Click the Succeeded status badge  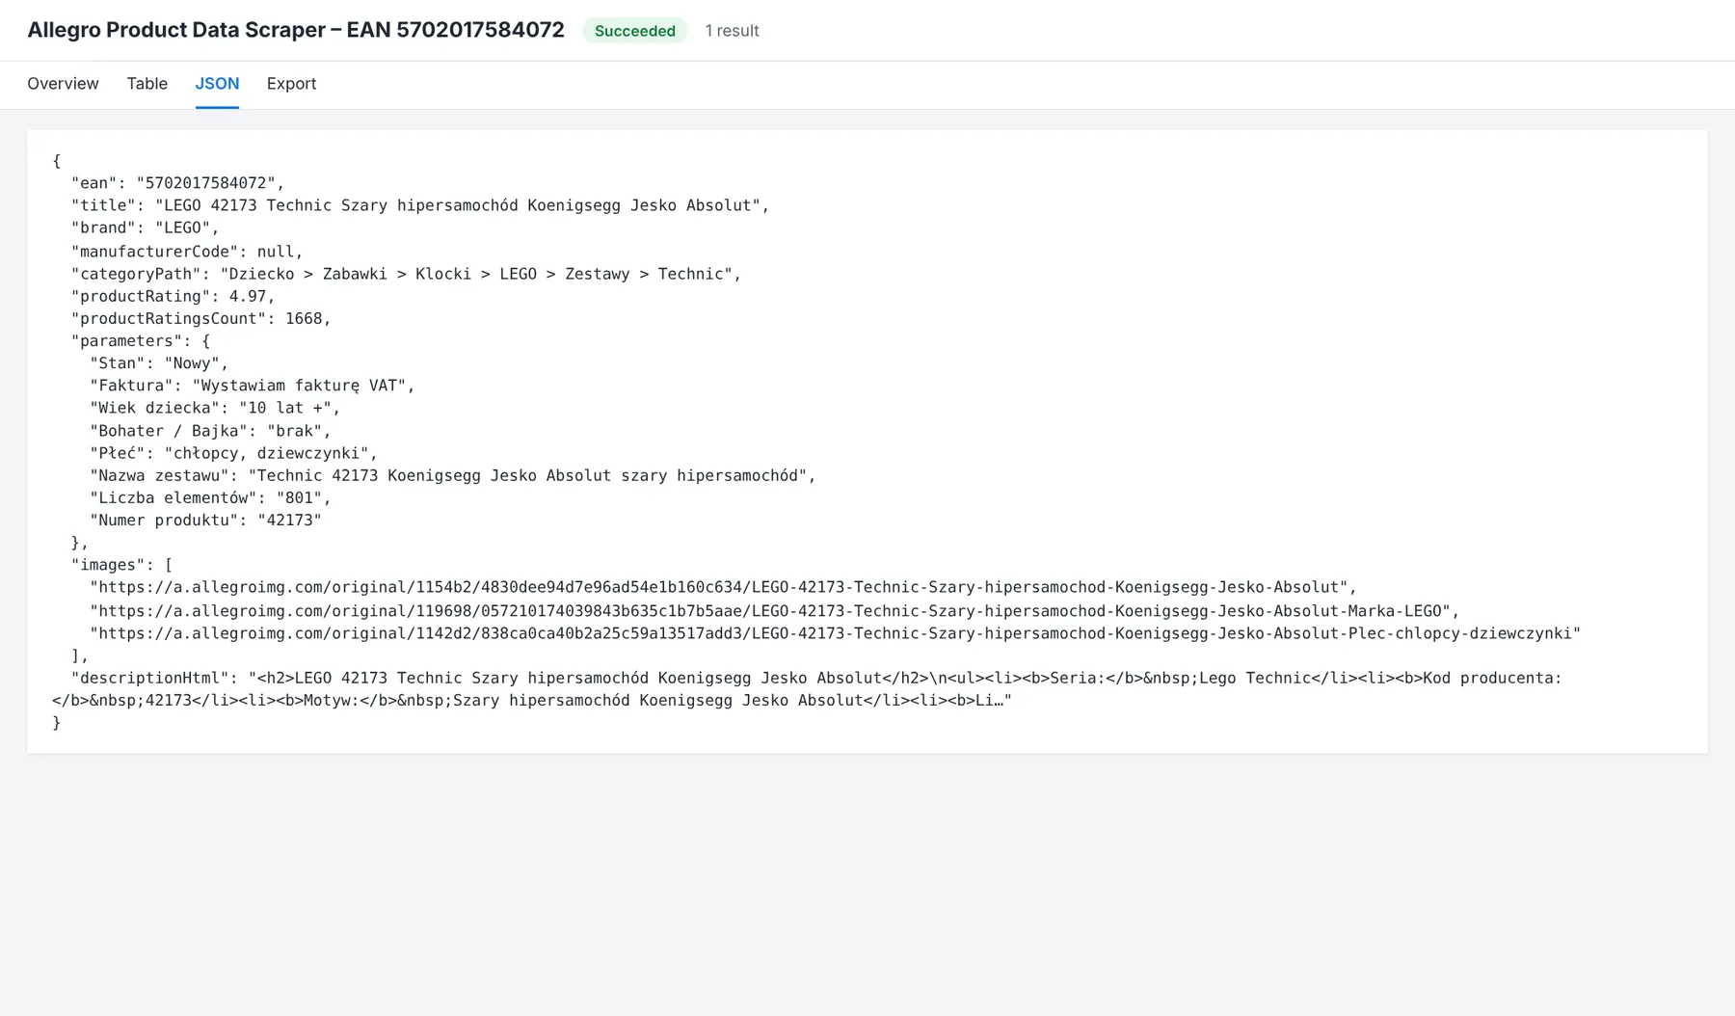[634, 31]
